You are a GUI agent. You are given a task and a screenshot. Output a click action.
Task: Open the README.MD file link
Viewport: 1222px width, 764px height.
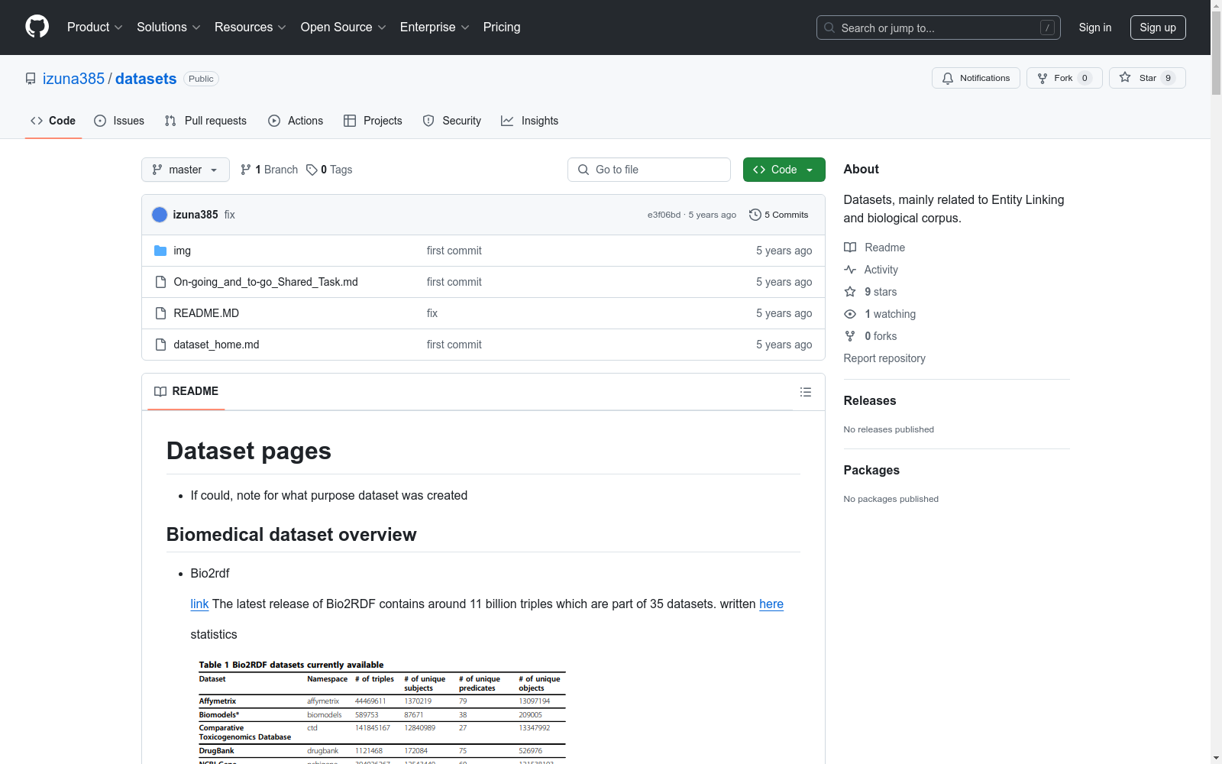[x=206, y=313]
